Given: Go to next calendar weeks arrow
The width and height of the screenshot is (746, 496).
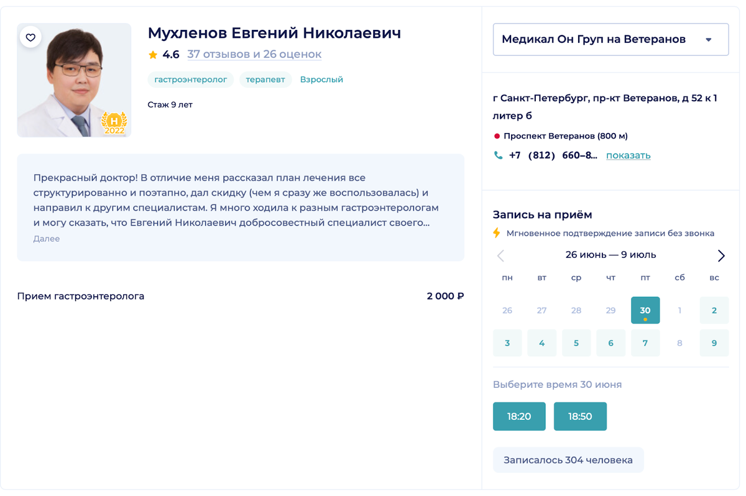Looking at the screenshot, I should pyautogui.click(x=721, y=255).
